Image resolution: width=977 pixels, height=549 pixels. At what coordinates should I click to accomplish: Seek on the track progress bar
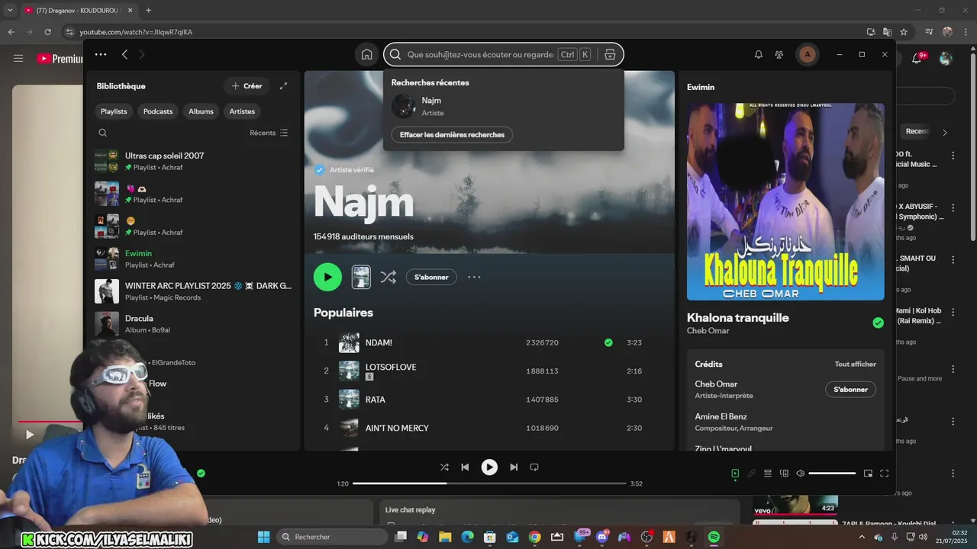coord(489,483)
